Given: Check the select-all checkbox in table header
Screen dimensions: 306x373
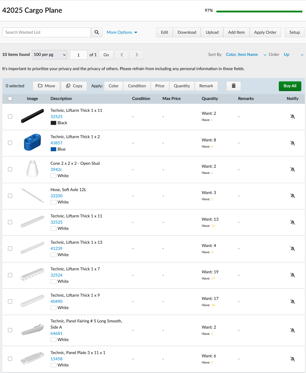Looking at the screenshot, I should point(10,99).
